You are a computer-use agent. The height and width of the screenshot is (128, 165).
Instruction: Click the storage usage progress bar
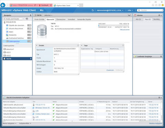click(114, 25)
